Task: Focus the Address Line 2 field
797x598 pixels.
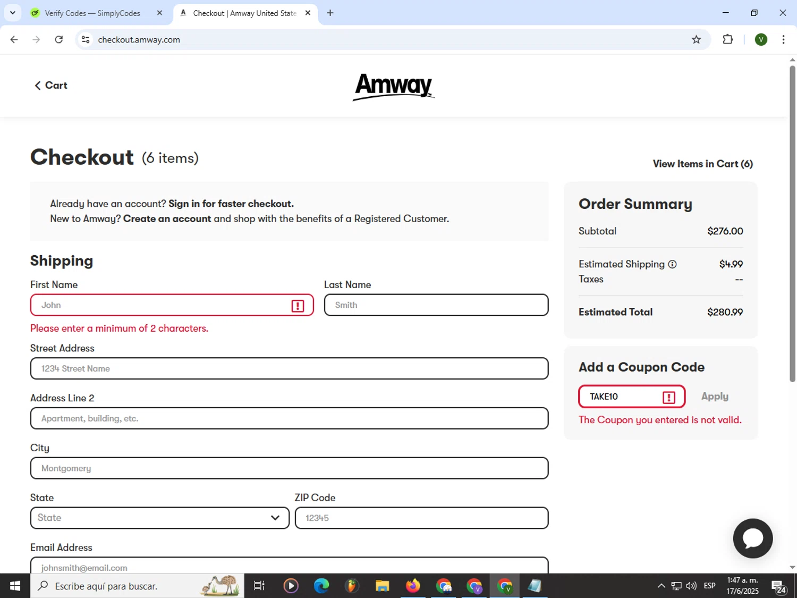Action: coord(289,418)
